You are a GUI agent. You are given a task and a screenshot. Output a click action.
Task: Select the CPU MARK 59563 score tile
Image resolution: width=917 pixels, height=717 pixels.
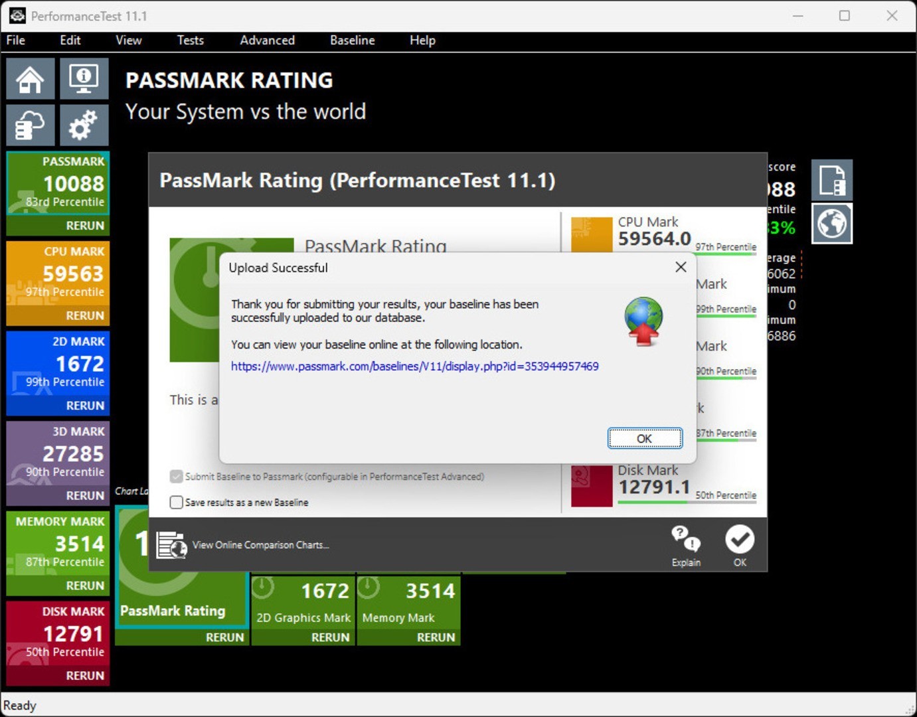[58, 274]
